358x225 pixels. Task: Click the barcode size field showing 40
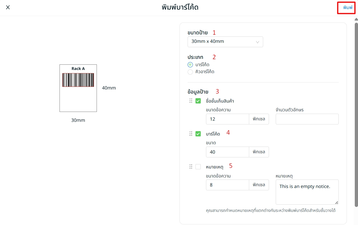coord(227,152)
